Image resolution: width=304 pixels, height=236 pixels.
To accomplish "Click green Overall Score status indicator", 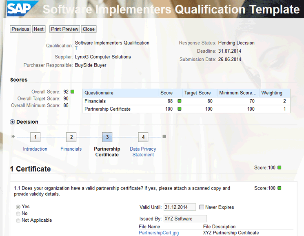I will pos(73,91).
